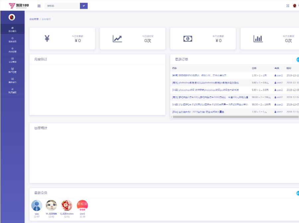Click the admin avatar at top of sidebar
Screen dimensions: 299x223
coord(12,17)
